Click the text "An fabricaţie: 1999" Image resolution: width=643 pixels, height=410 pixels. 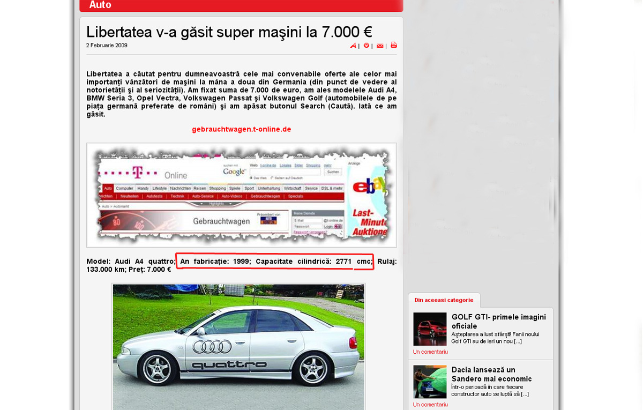215,262
